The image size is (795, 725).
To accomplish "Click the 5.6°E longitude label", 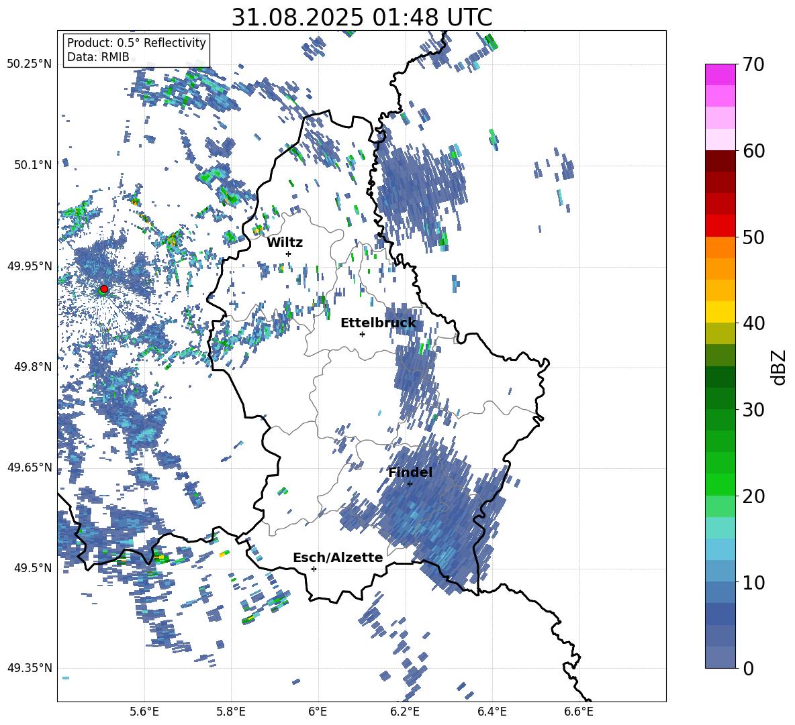I will click(x=144, y=712).
